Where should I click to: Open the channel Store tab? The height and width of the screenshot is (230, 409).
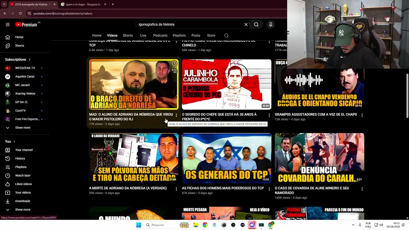211,35
